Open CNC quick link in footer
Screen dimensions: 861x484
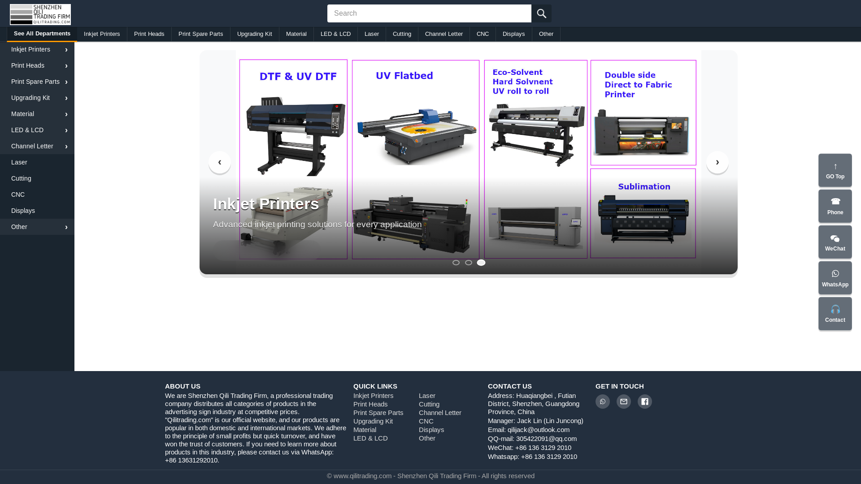(426, 421)
